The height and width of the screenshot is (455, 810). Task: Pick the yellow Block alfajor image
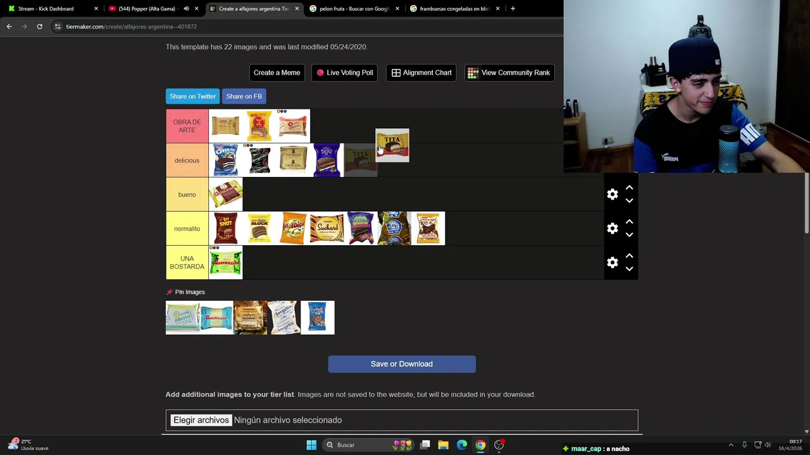pyautogui.click(x=259, y=229)
